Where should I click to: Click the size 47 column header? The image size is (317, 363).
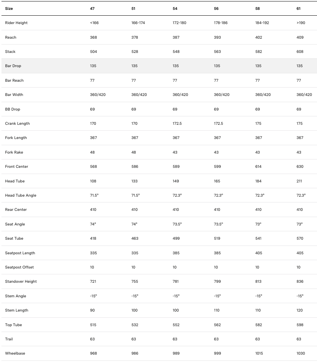[92, 8]
